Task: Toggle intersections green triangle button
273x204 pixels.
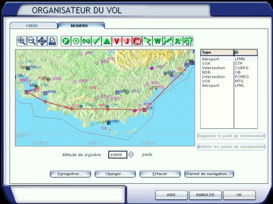Action: click(107, 41)
